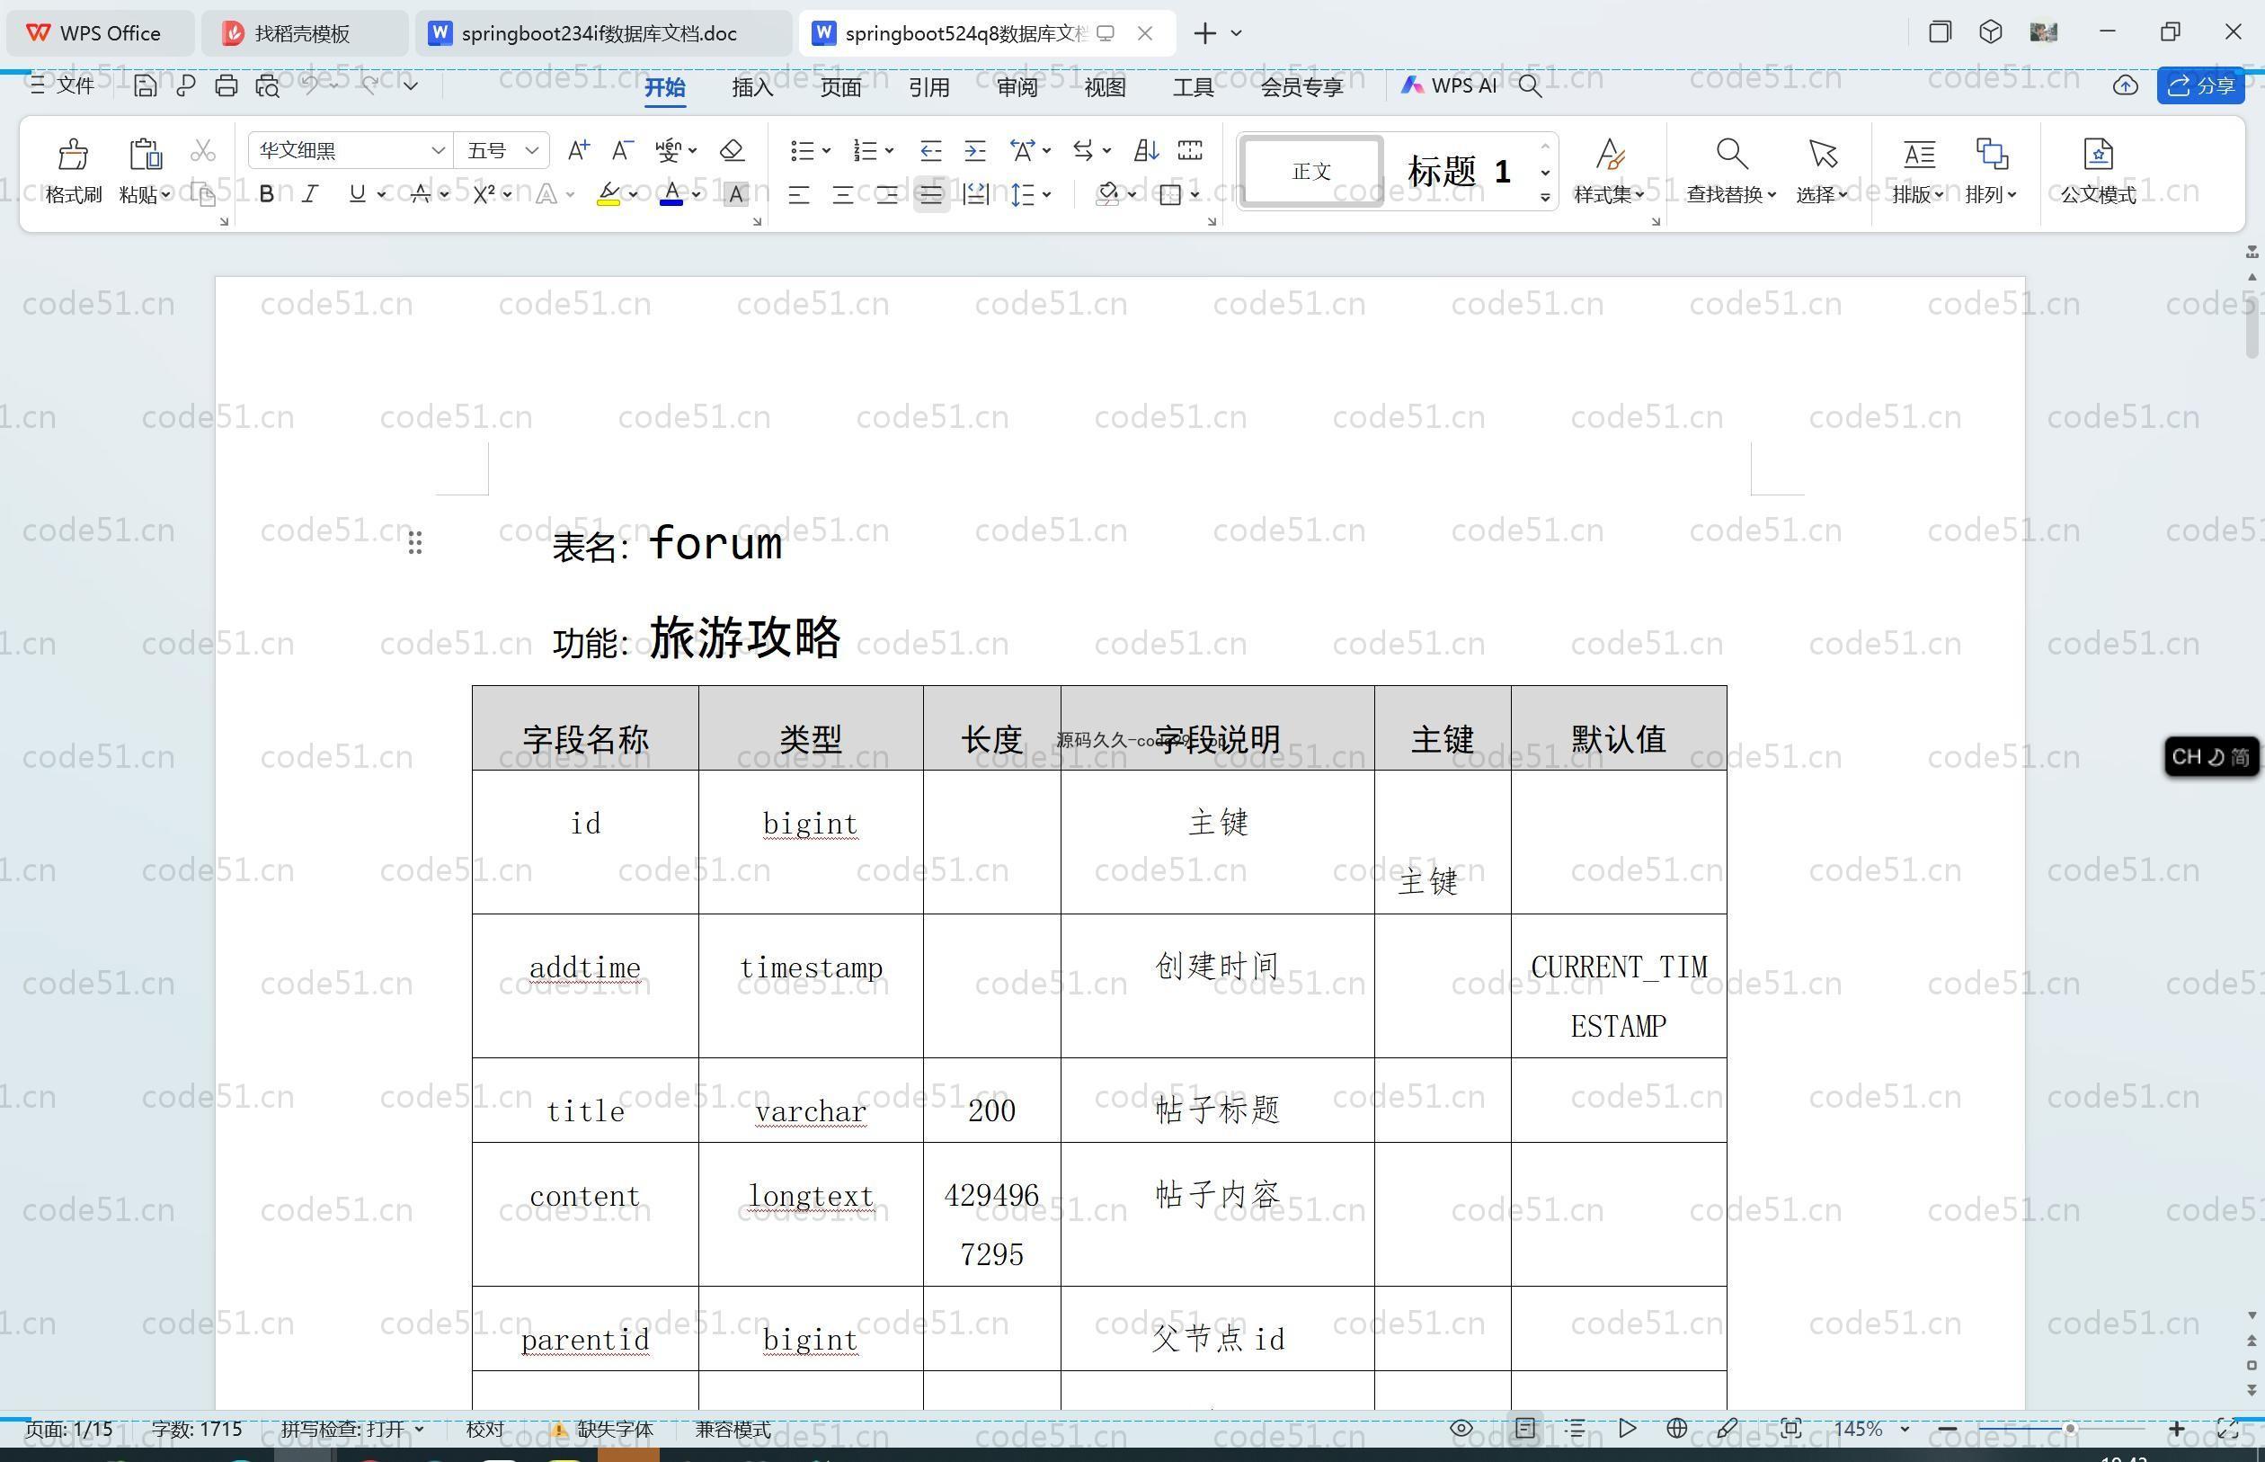Click the font color A button

(671, 194)
